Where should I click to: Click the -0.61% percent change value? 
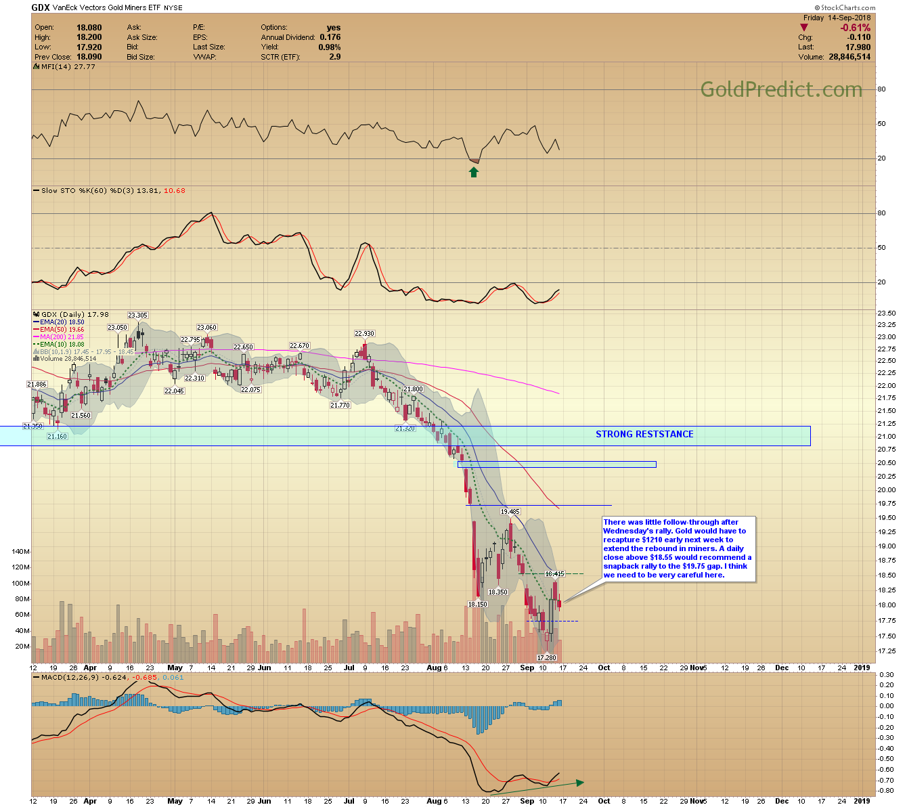point(856,28)
